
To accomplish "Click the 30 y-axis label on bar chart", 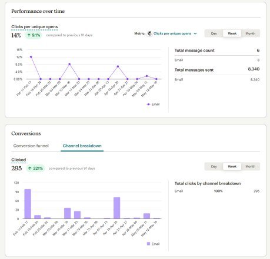I will coord(17,210).
